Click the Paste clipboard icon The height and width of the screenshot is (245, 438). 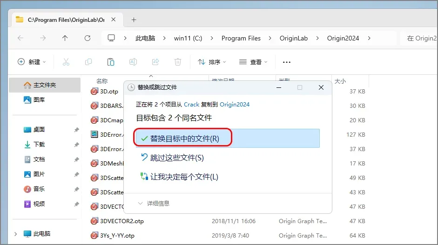point(111,62)
